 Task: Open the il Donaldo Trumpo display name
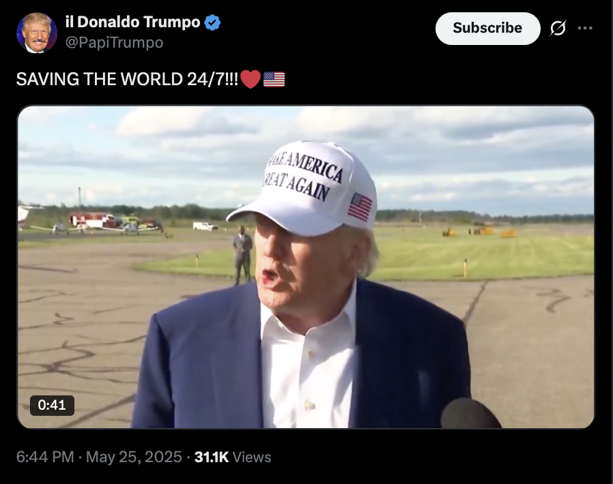(x=133, y=22)
